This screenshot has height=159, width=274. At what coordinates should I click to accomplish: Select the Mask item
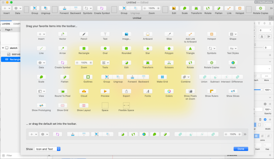233,63
